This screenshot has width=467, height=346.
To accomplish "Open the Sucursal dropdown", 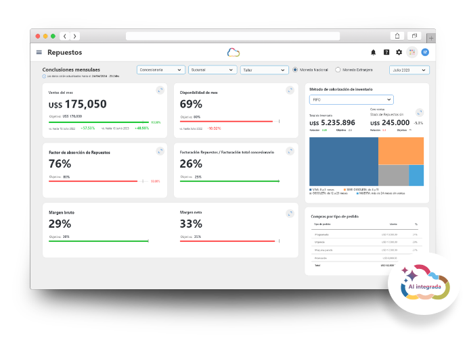I will pyautogui.click(x=213, y=70).
